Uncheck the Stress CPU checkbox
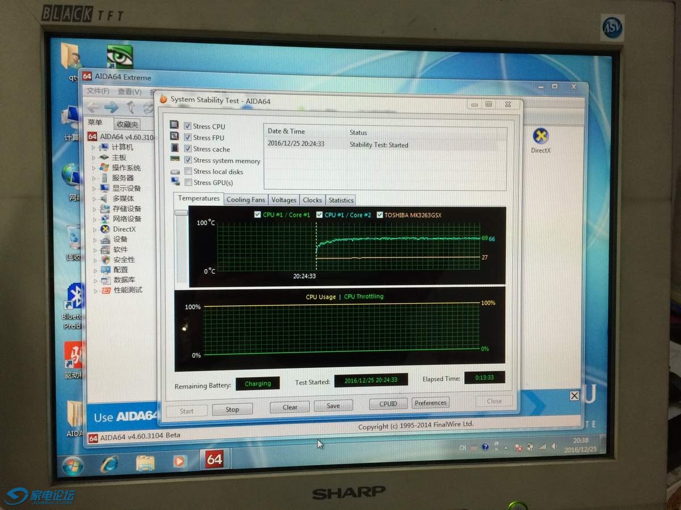Viewport: 681px width, 510px height. pos(188,126)
